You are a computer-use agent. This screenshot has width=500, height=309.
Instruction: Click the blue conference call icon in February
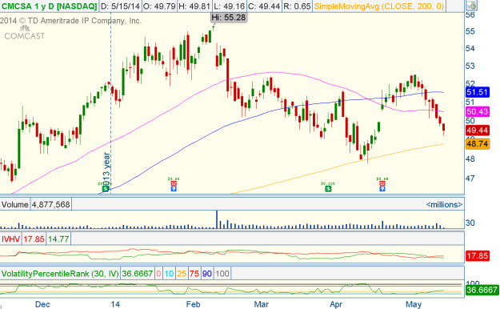(174, 189)
